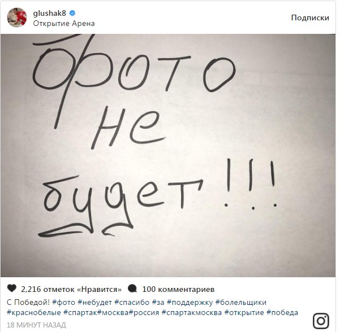Click the #краснобелые hashtag

click(34, 313)
